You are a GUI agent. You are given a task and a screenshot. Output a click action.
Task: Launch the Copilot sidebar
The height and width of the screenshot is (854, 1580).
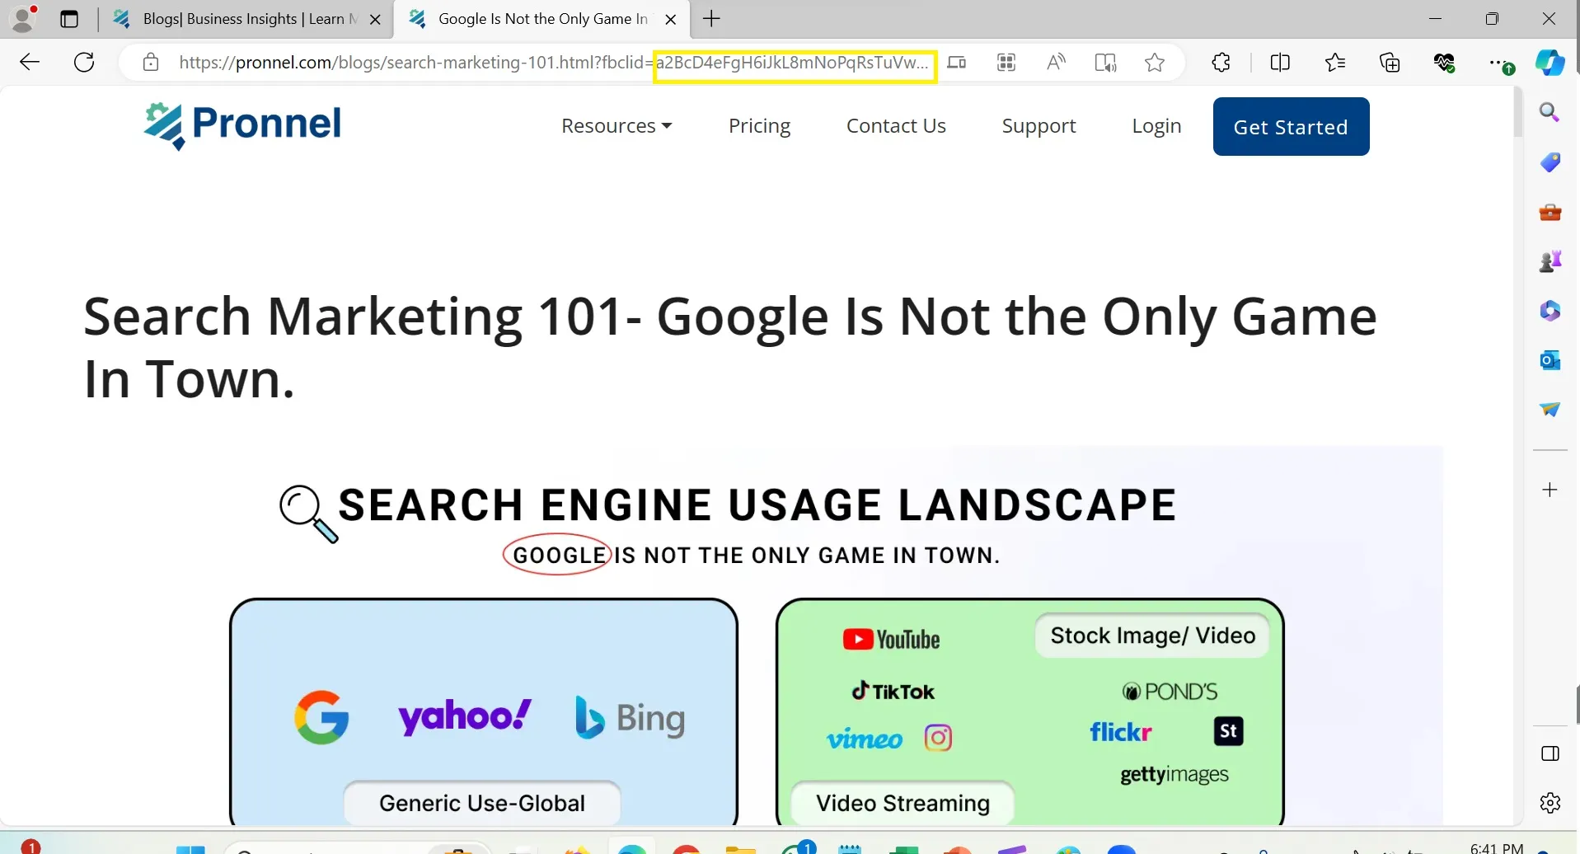click(x=1550, y=63)
